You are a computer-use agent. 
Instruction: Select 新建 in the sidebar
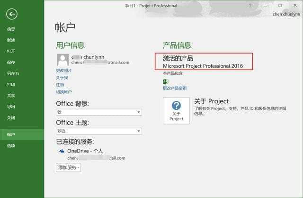pyautogui.click(x=11, y=40)
